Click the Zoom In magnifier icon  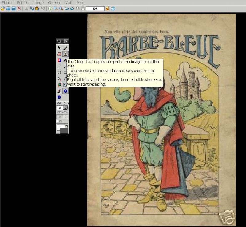pos(56,9)
